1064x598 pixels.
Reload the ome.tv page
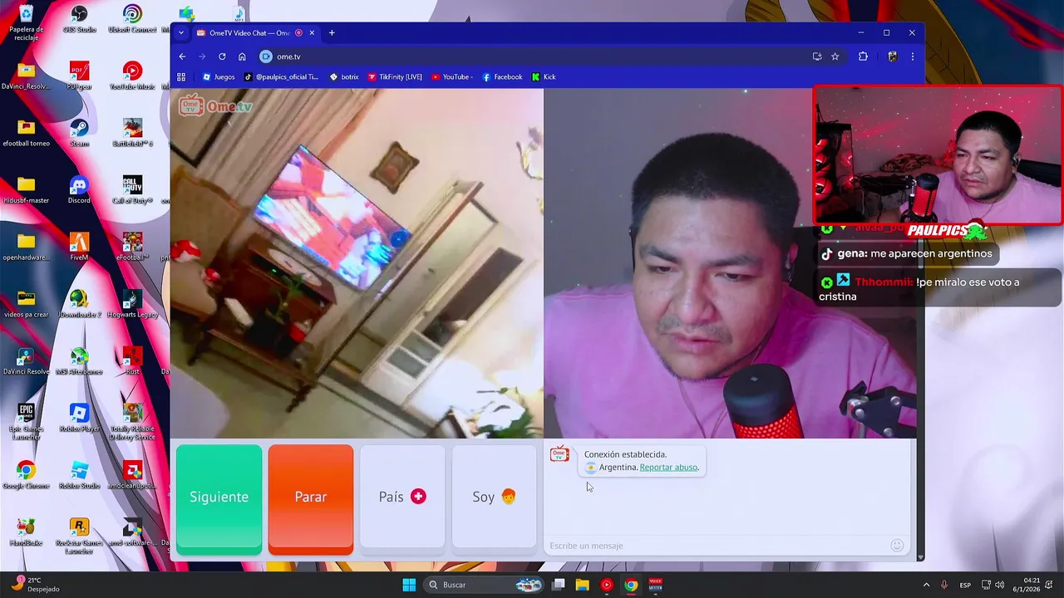point(222,56)
